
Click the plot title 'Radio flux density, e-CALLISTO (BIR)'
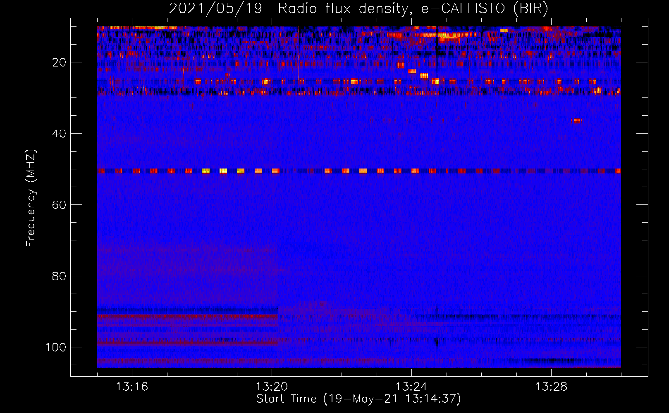(413, 9)
